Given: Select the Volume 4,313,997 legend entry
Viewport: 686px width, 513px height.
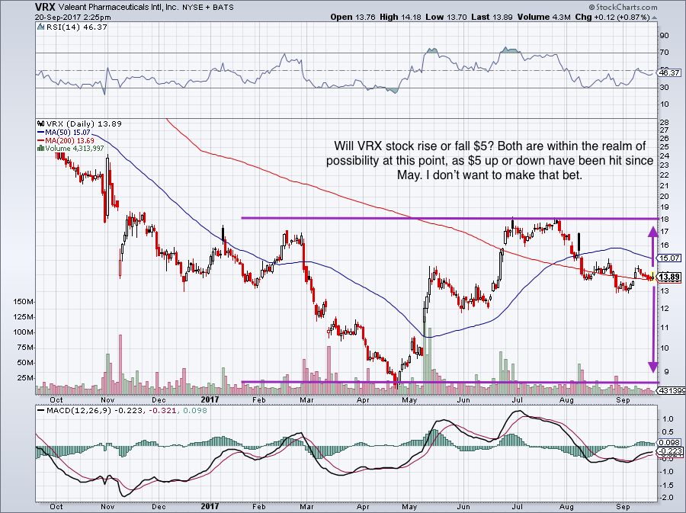Looking at the screenshot, I should coord(75,149).
